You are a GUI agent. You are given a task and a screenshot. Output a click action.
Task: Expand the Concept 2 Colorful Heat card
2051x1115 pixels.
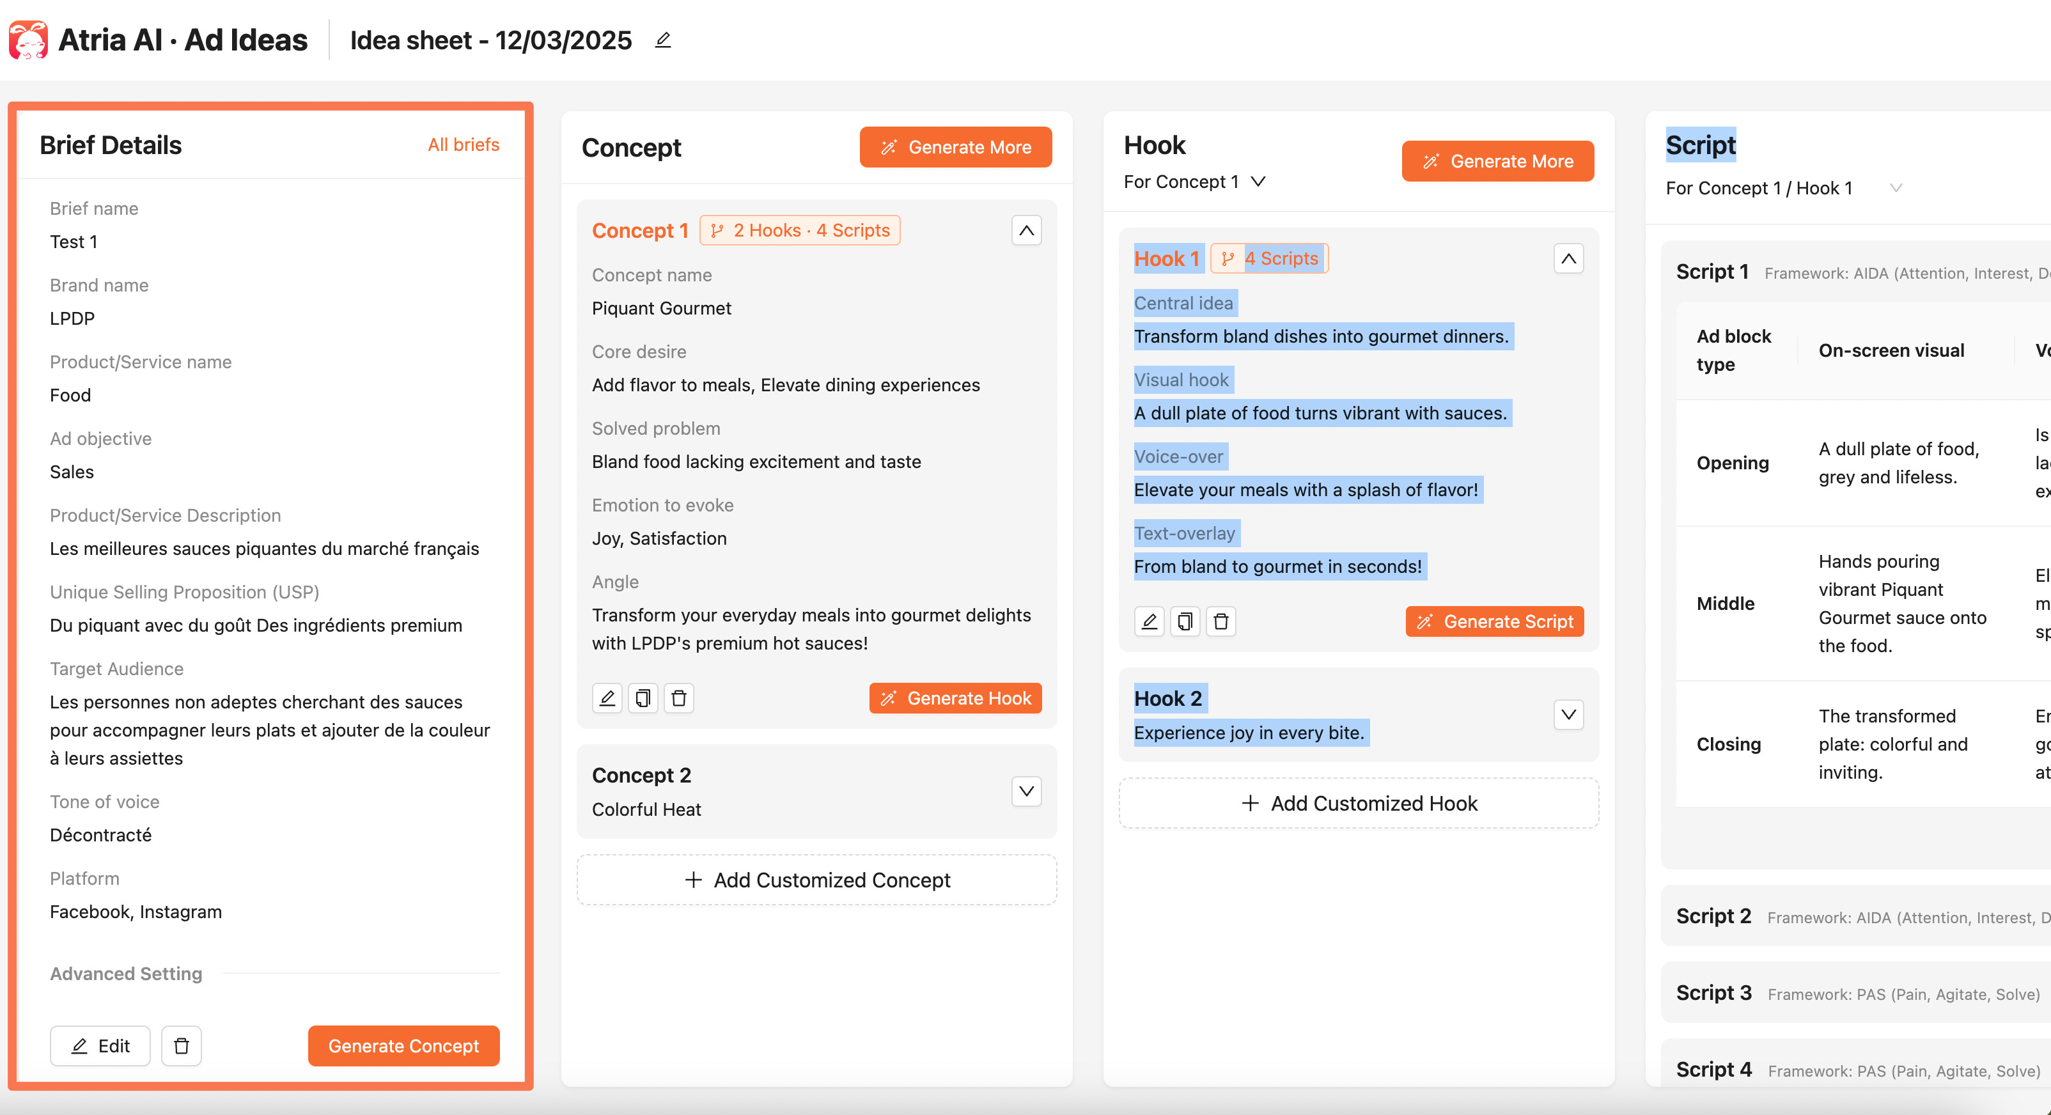(1026, 791)
